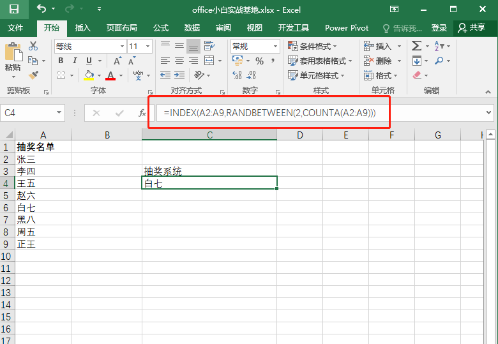Align text right
Image resolution: width=498 pixels, height=344 pixels.
coord(193,60)
